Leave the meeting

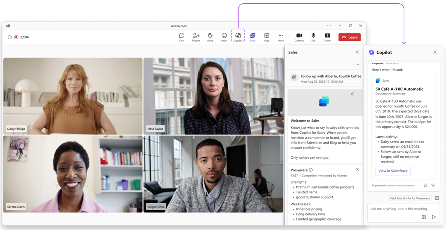click(350, 37)
